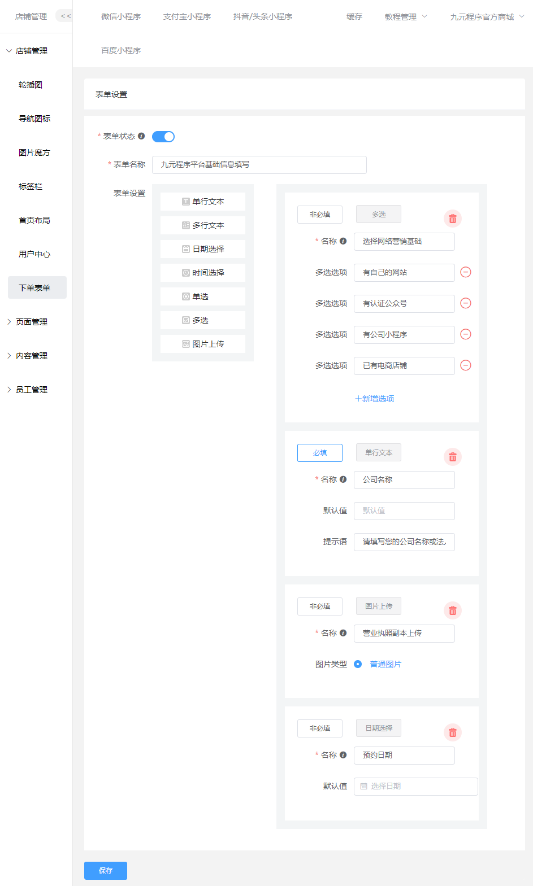This screenshot has width=533, height=886.
Task: Delete the 营业执照副本上传 field card
Action: (x=452, y=610)
